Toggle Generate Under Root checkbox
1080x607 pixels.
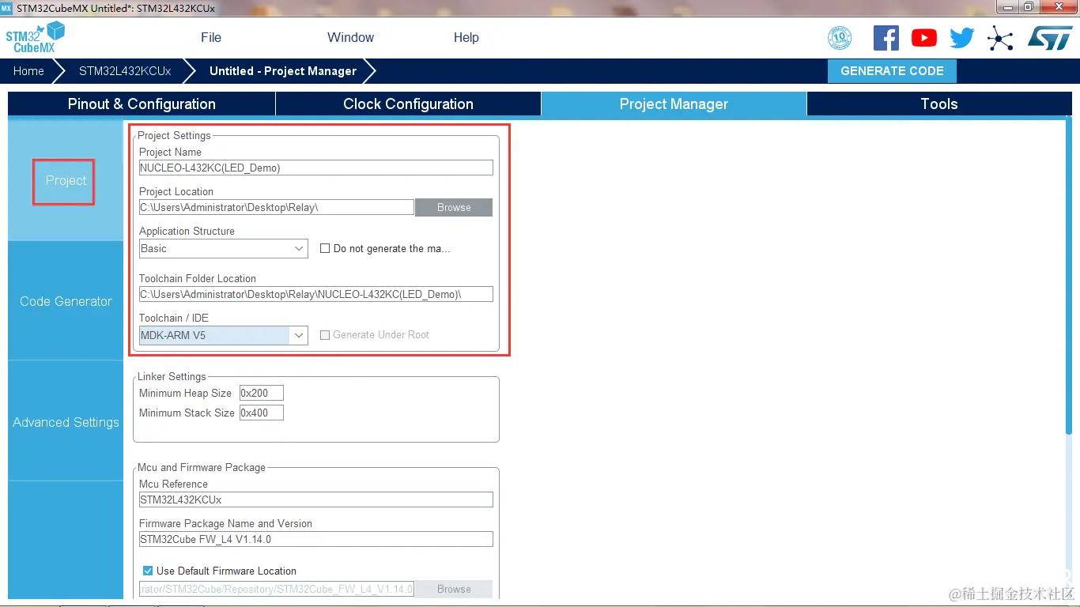click(325, 335)
